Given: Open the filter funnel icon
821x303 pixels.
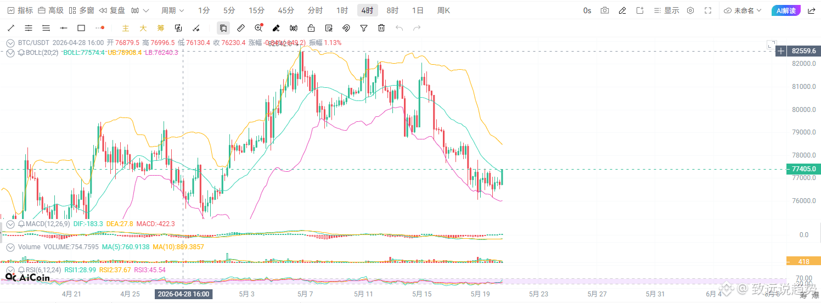Looking at the screenshot, I should tap(364, 28).
